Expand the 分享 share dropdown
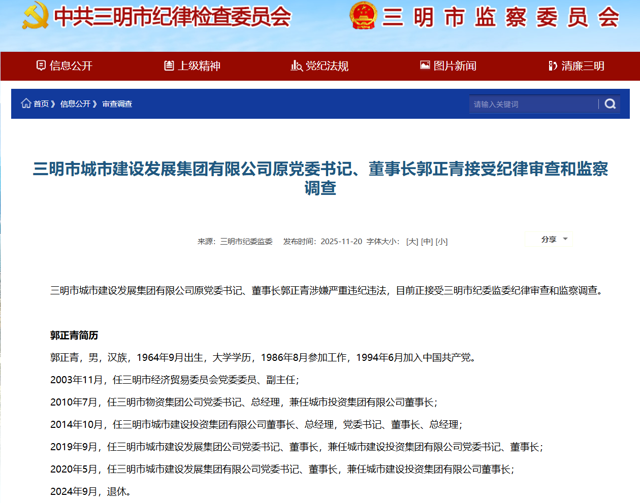This screenshot has height=503, width=640. (549, 239)
